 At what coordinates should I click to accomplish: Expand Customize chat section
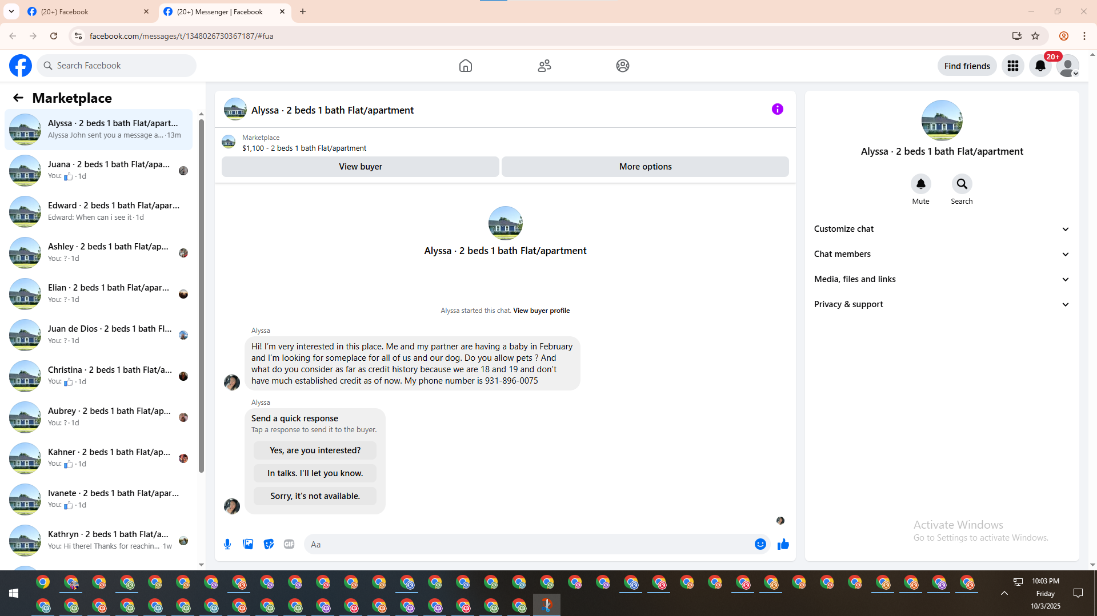pos(942,229)
